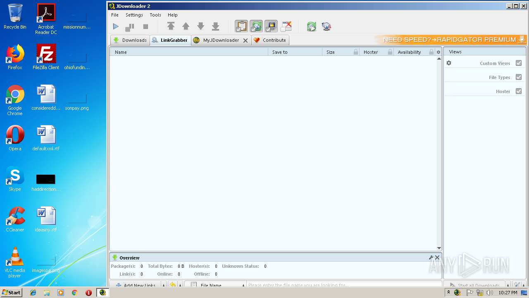This screenshot has width=529, height=298.
Task: Select Skype desktop shortcut
Action: 15,179
